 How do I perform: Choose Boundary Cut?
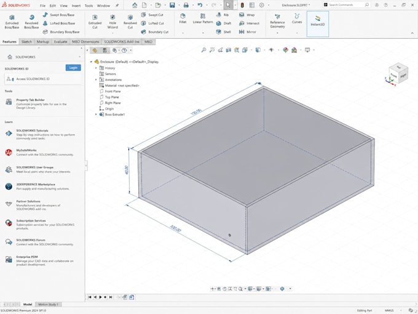(155, 32)
